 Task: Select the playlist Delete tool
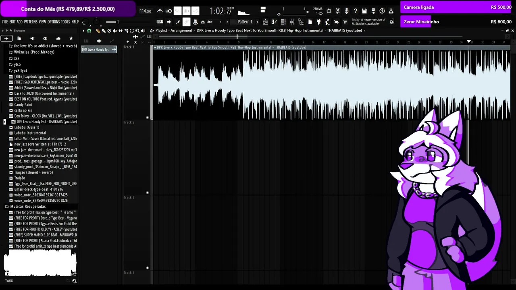coord(109,31)
